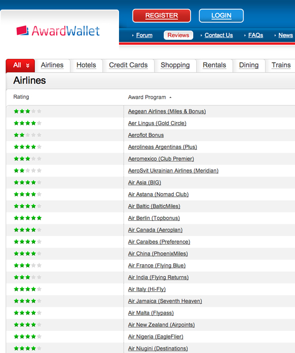Switch to the Credit Cards tab
The height and width of the screenshot is (353, 295).
tap(128, 65)
